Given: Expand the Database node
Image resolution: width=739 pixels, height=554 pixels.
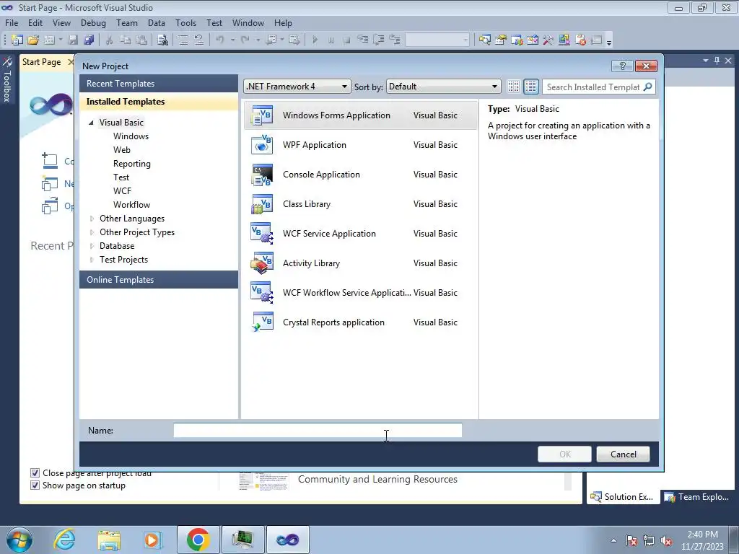Looking at the screenshot, I should tap(92, 245).
